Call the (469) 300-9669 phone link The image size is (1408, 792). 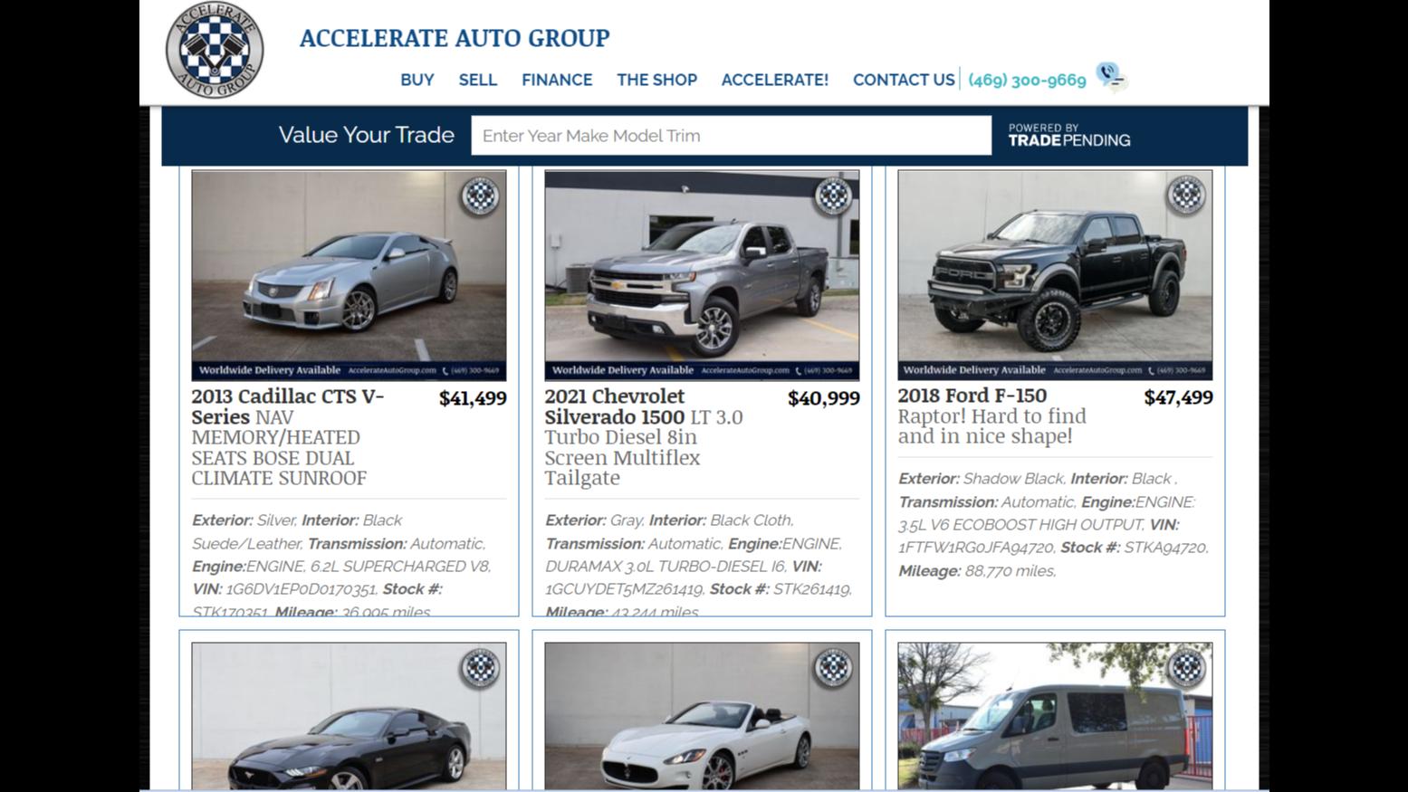coord(1027,80)
